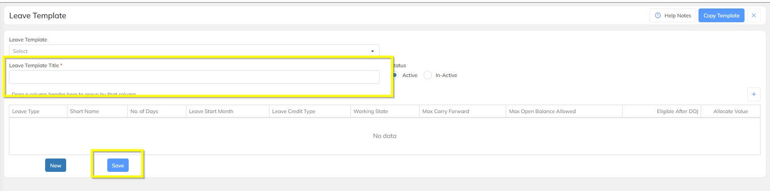
Task: Sort by No. of Days column
Action: coord(144,111)
